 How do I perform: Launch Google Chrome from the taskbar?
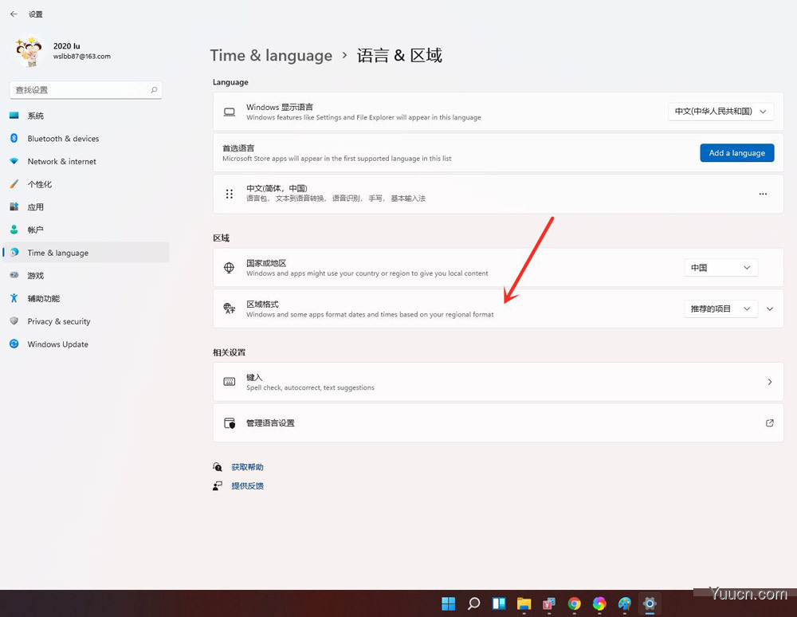point(575,603)
